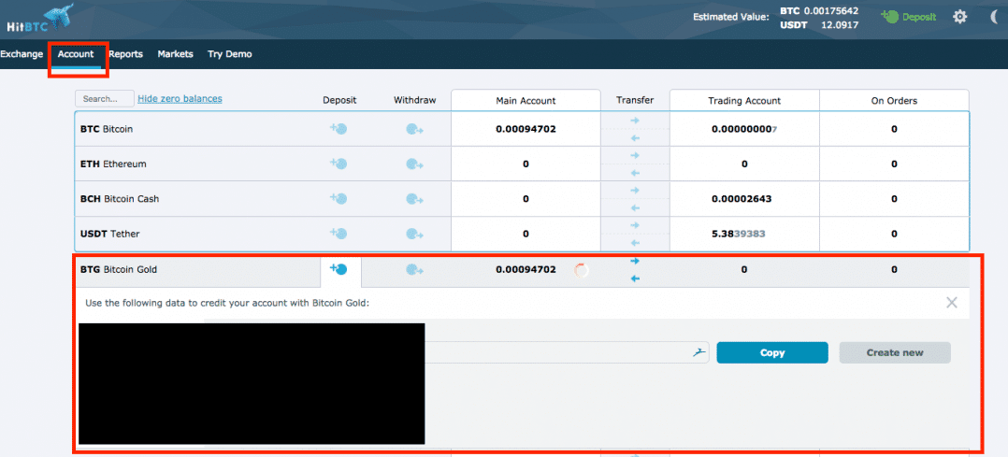Close the Bitcoin Gold deposit panel

(x=952, y=302)
